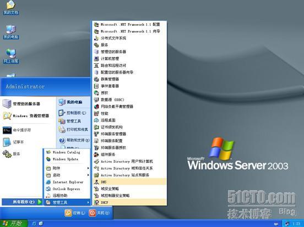The image size is (304, 227).
Task: Launch 配置您的服务器向导
Action: tap(129, 73)
